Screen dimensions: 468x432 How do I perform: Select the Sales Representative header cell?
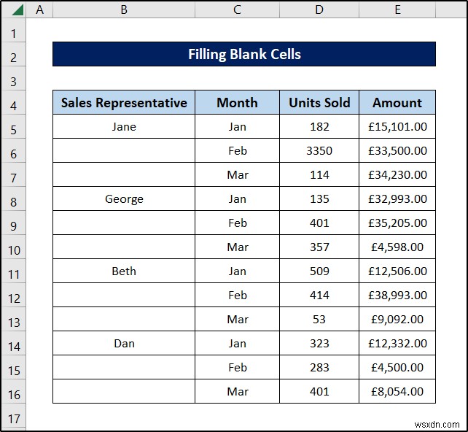pos(124,103)
